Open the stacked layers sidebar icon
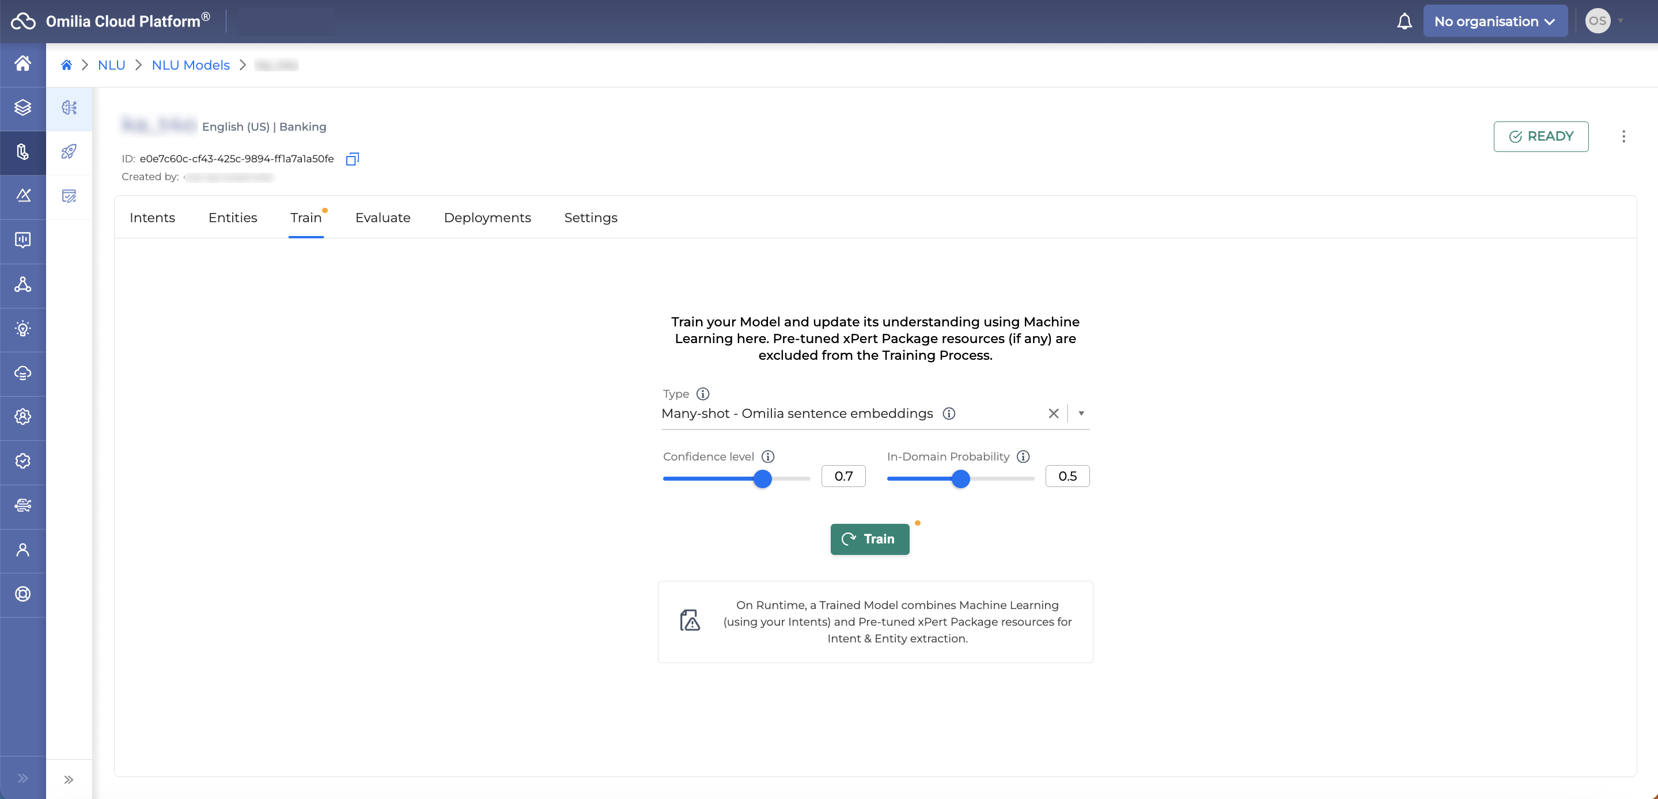Viewport: 1658px width, 799px height. click(x=23, y=108)
